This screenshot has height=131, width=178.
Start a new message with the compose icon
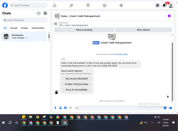pyautogui.click(x=45, y=13)
